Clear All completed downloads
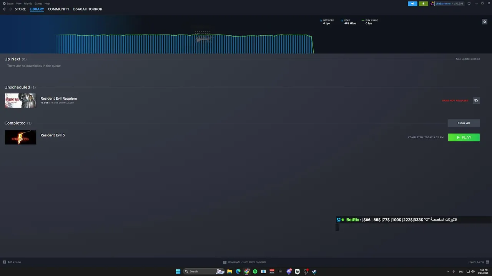This screenshot has width=492, height=276. coord(464,123)
